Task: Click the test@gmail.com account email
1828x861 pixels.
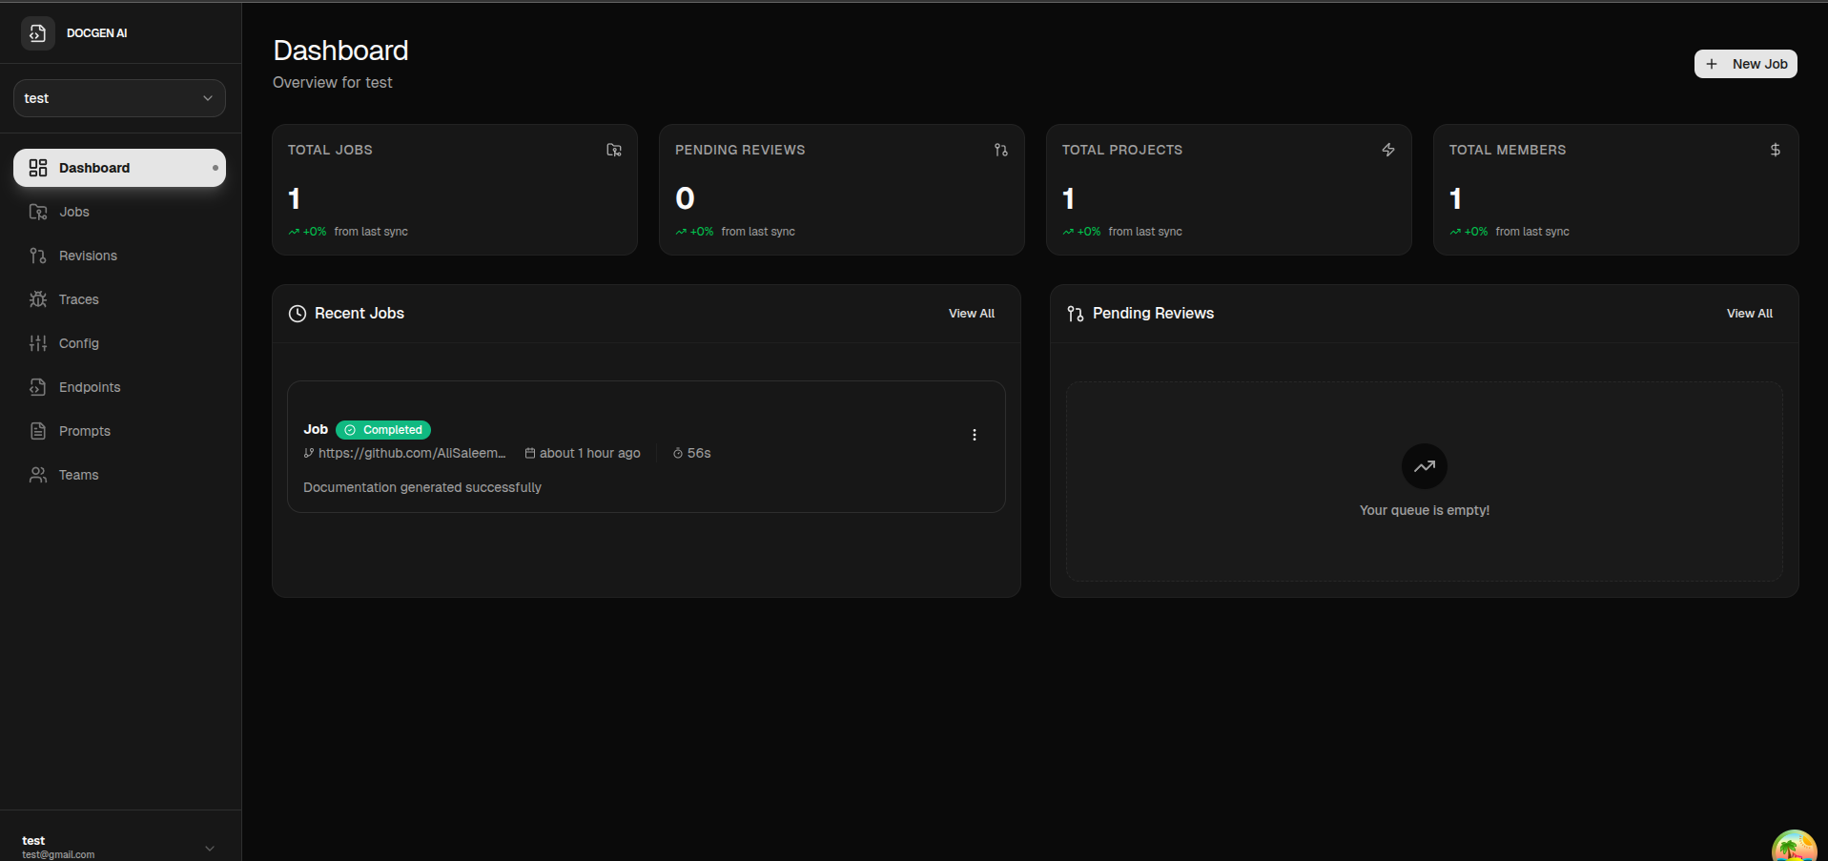Action: [x=58, y=854]
